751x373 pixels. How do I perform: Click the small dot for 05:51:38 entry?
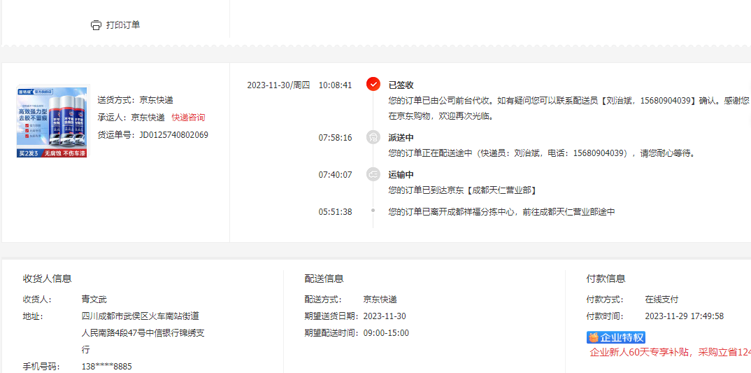(x=373, y=211)
